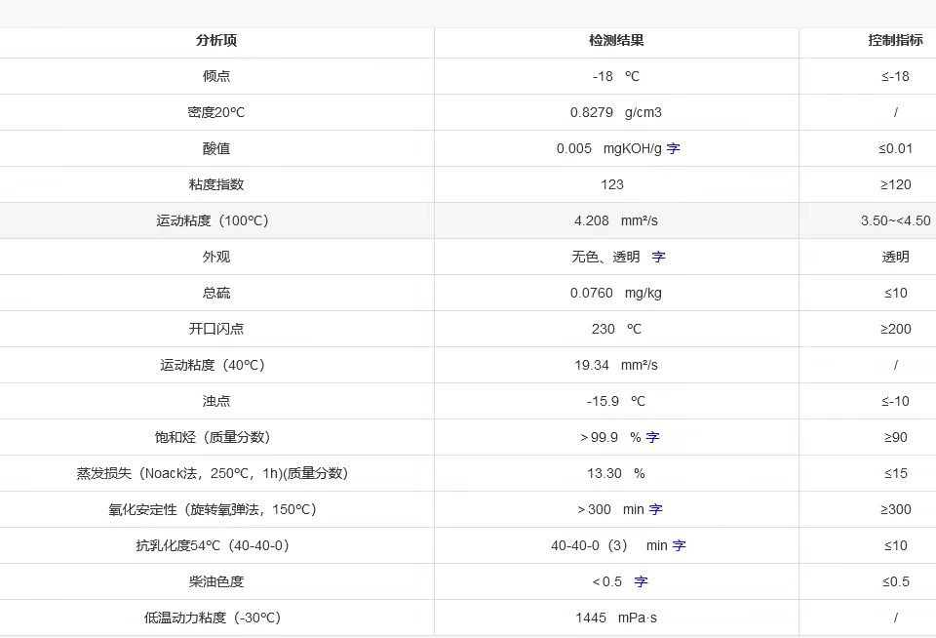Image resolution: width=936 pixels, height=638 pixels.
Task: Click the 倾点 analysis item cell
Action: coord(216,76)
